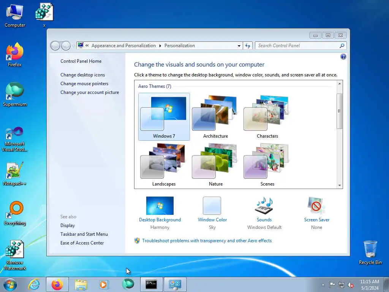389x292 pixels.
Task: Select the 'x' registry file desktop icon
Action: pyautogui.click(x=44, y=15)
